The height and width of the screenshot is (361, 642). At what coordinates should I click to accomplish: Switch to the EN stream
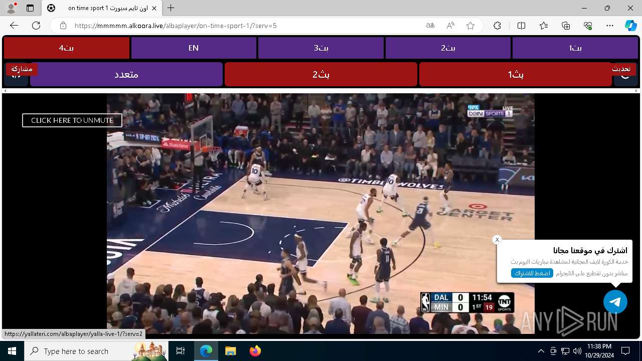[x=194, y=48]
